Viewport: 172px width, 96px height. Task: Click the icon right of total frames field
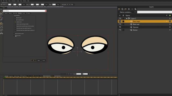click(89, 74)
